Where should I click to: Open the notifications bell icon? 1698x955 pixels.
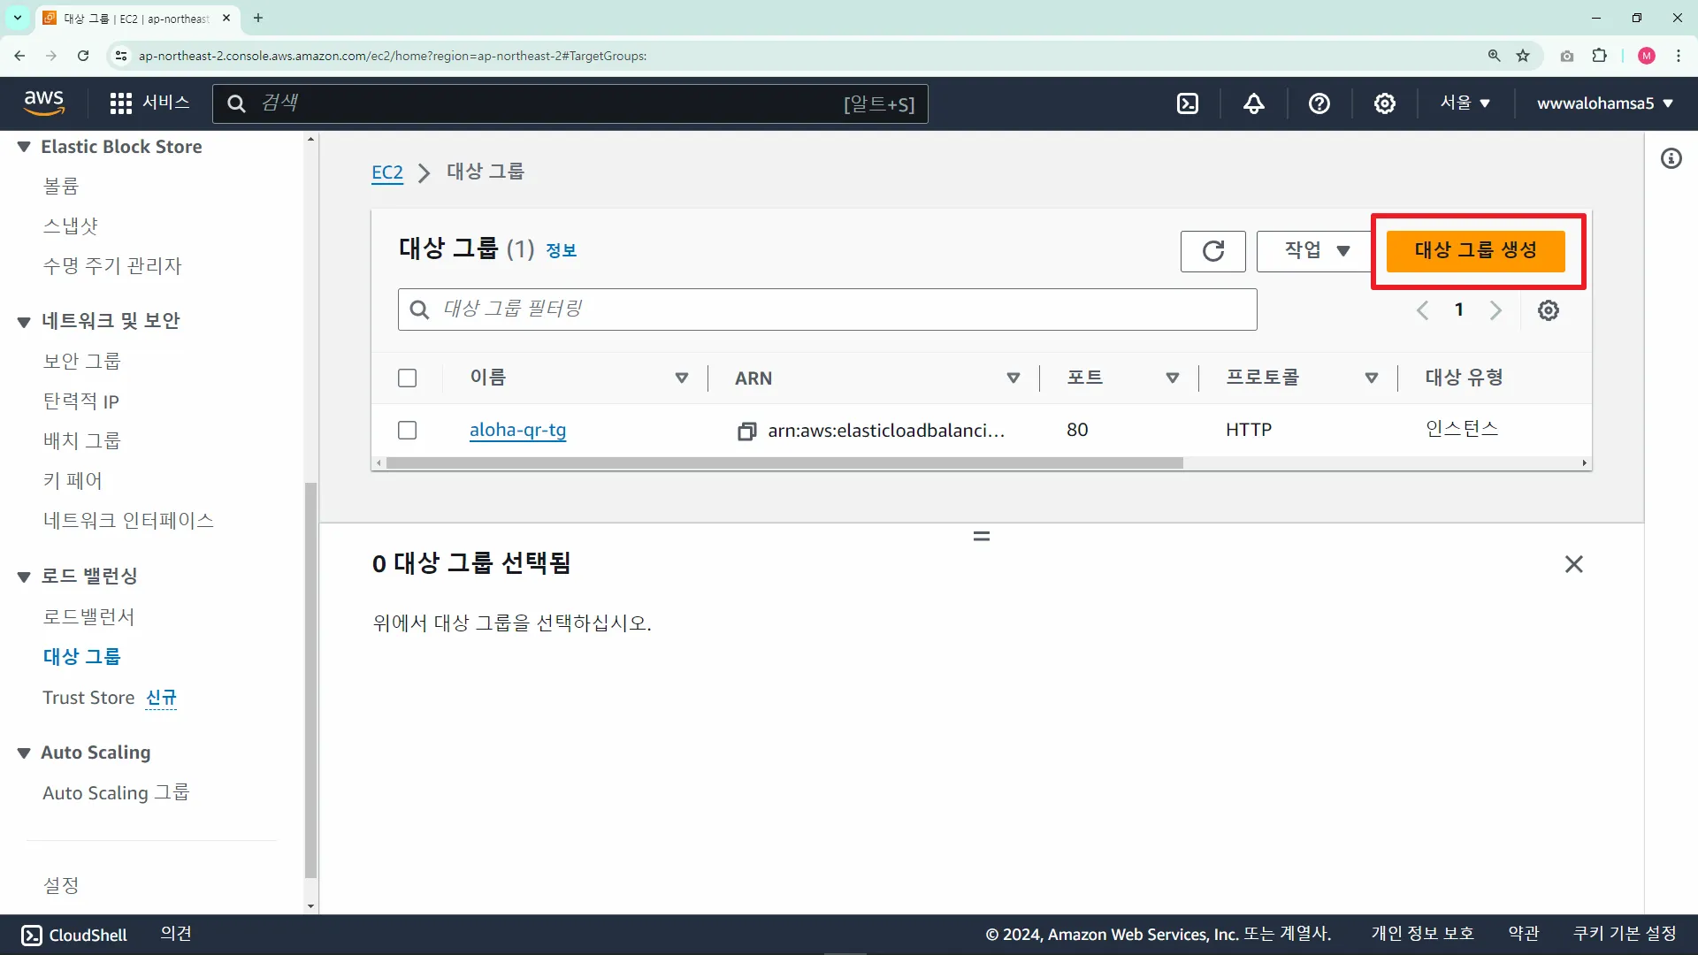pyautogui.click(x=1253, y=103)
